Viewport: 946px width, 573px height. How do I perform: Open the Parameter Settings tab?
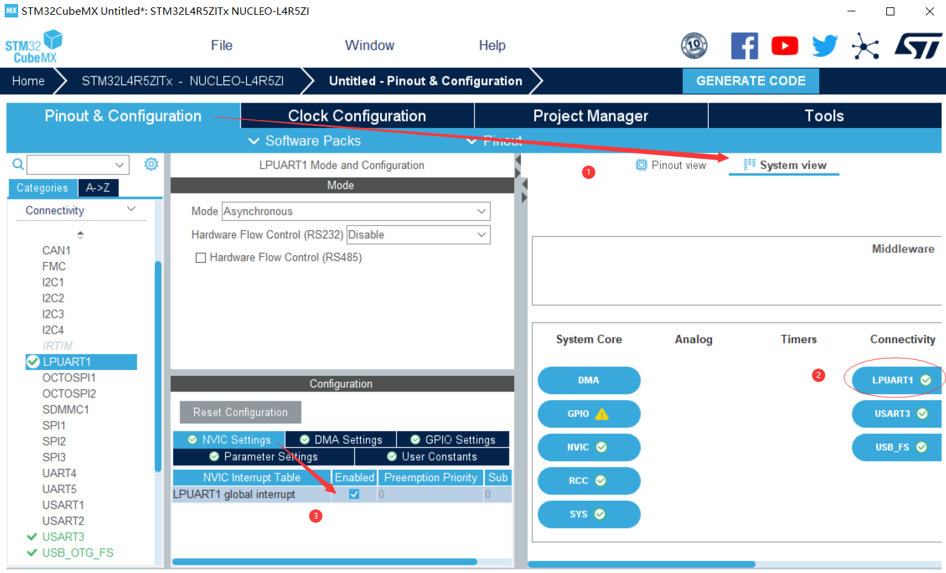[x=263, y=456]
